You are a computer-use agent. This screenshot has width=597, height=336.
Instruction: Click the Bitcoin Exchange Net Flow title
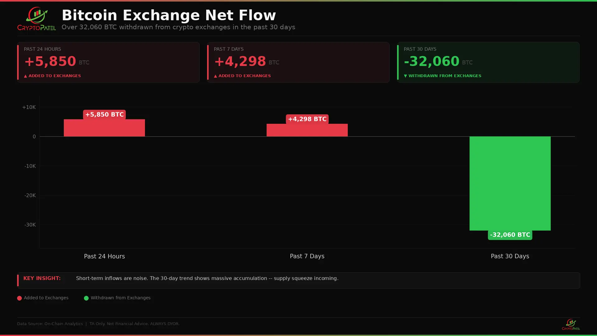(169, 15)
